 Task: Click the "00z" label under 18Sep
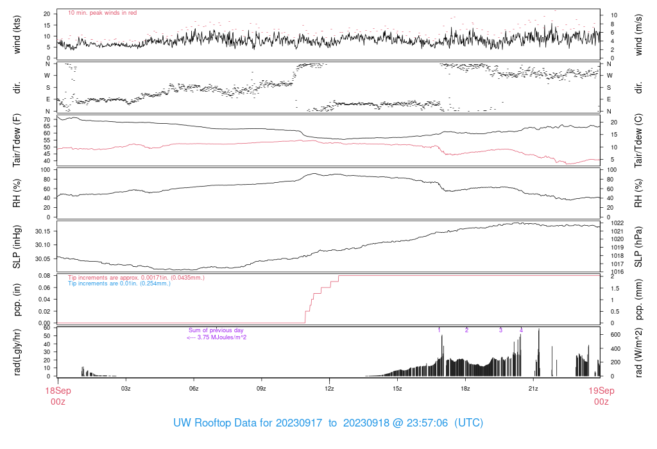coord(58,402)
